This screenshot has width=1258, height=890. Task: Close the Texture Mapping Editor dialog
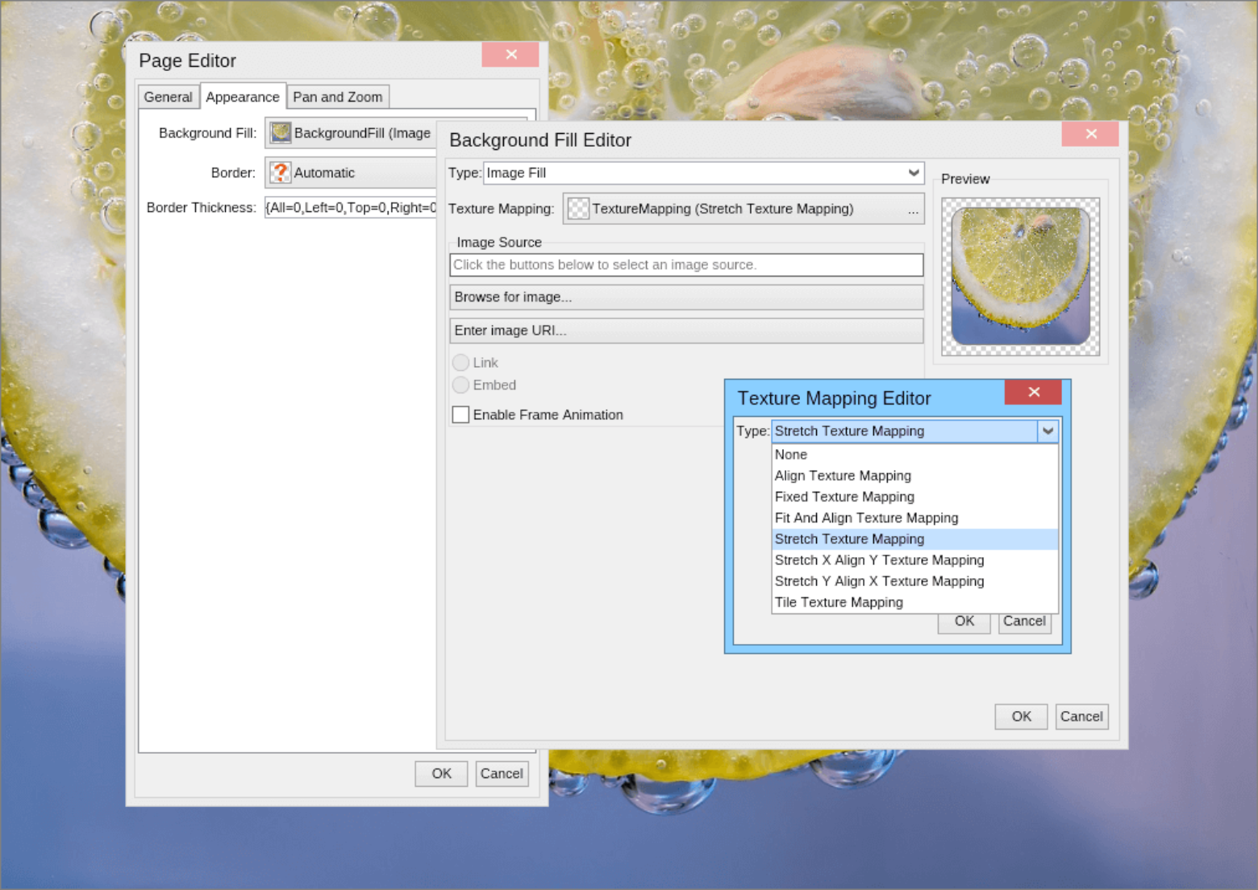pos(1033,393)
